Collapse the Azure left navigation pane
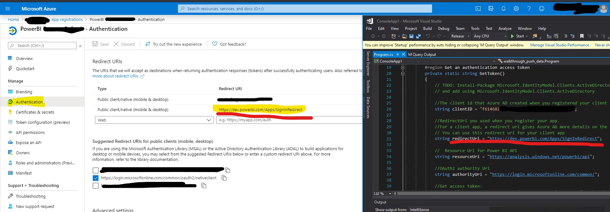 pyautogui.click(x=80, y=46)
